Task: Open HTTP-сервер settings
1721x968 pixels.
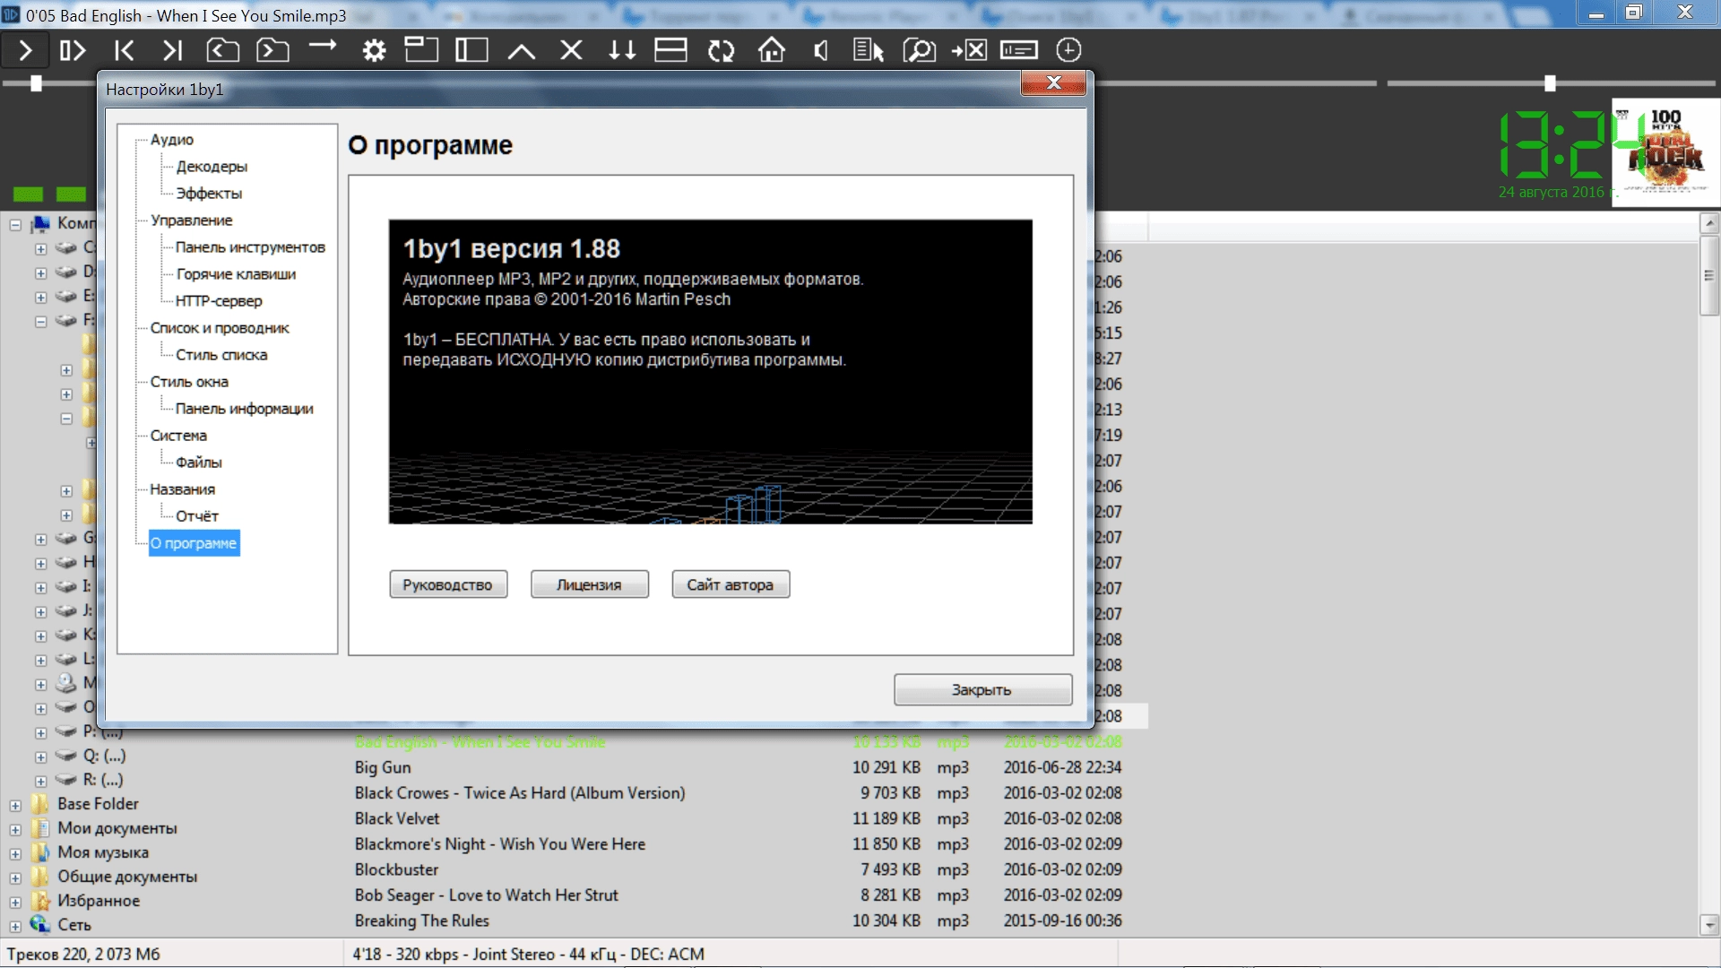Action: (x=219, y=301)
